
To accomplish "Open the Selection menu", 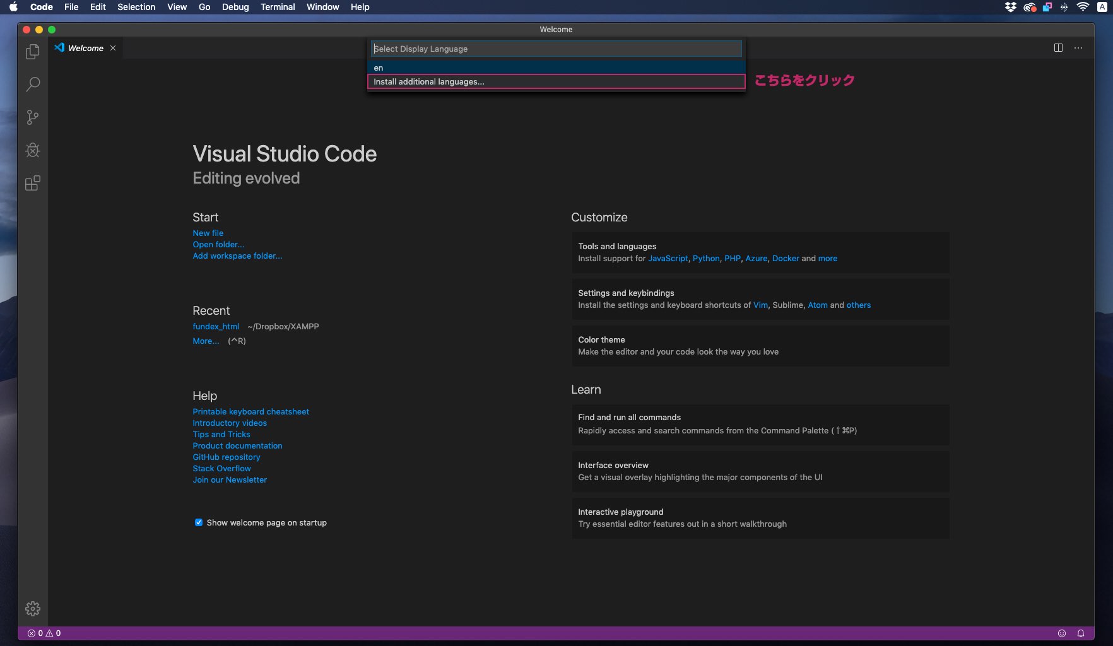I will [136, 7].
